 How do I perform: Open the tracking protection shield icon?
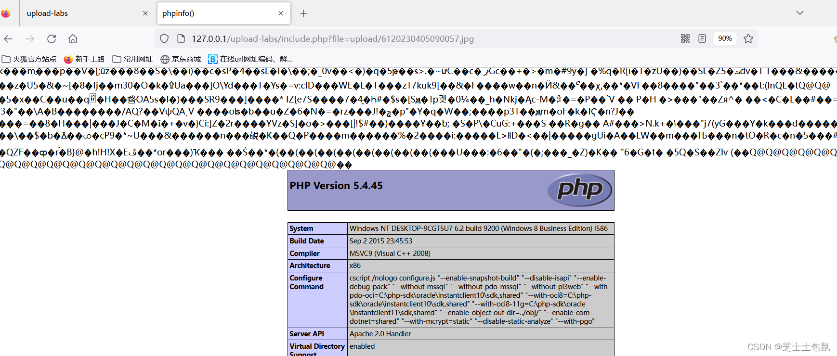(x=164, y=38)
